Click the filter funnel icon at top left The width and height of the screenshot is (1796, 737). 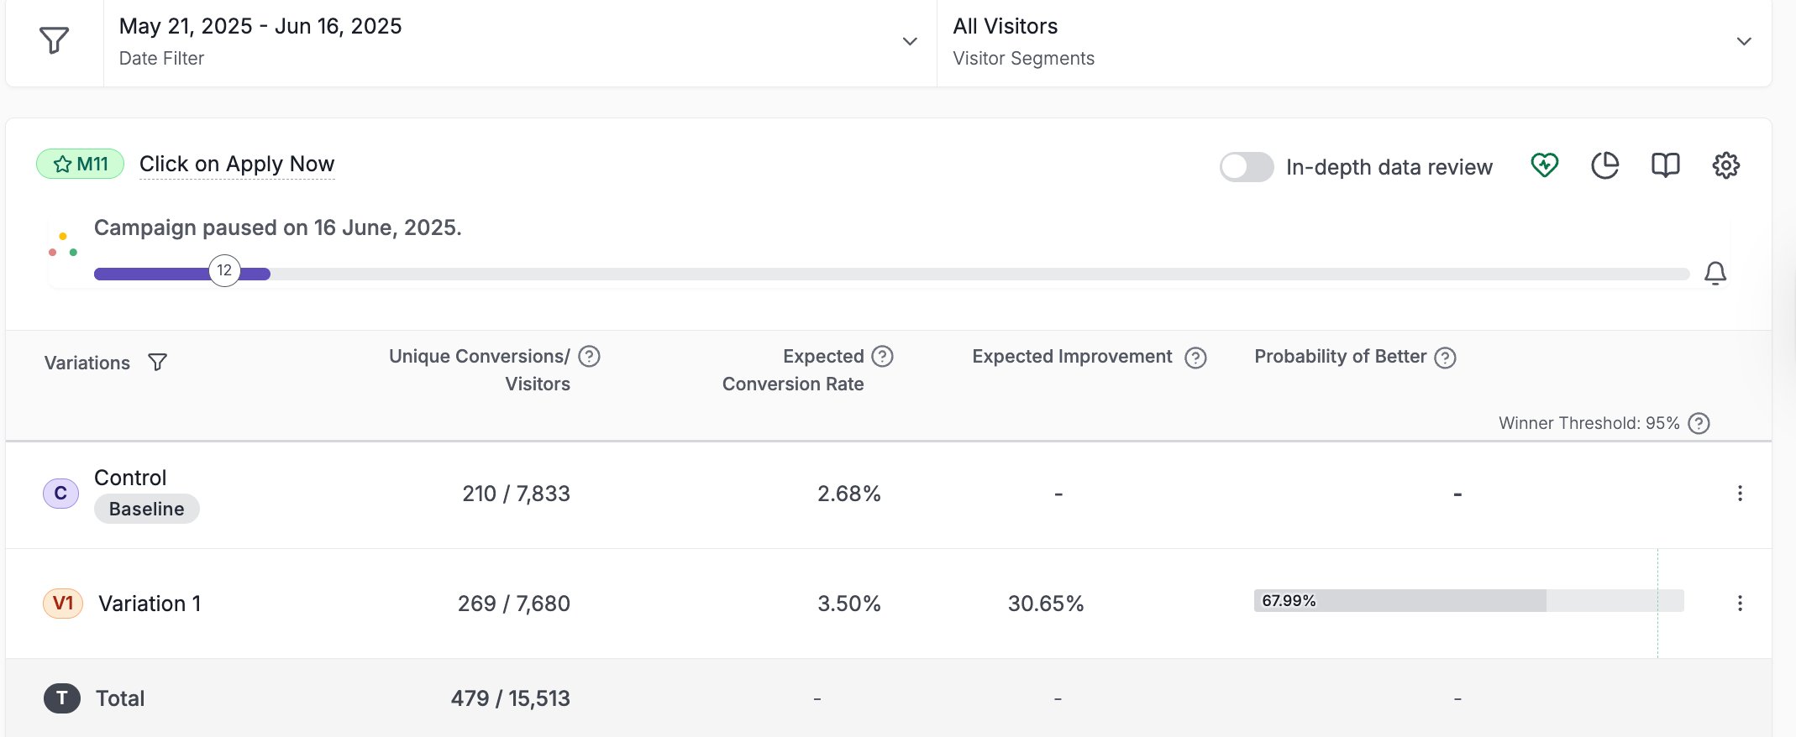(x=55, y=40)
